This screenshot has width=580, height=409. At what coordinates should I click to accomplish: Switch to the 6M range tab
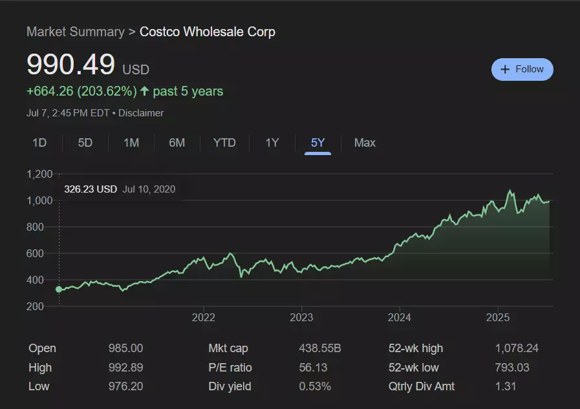pos(177,143)
